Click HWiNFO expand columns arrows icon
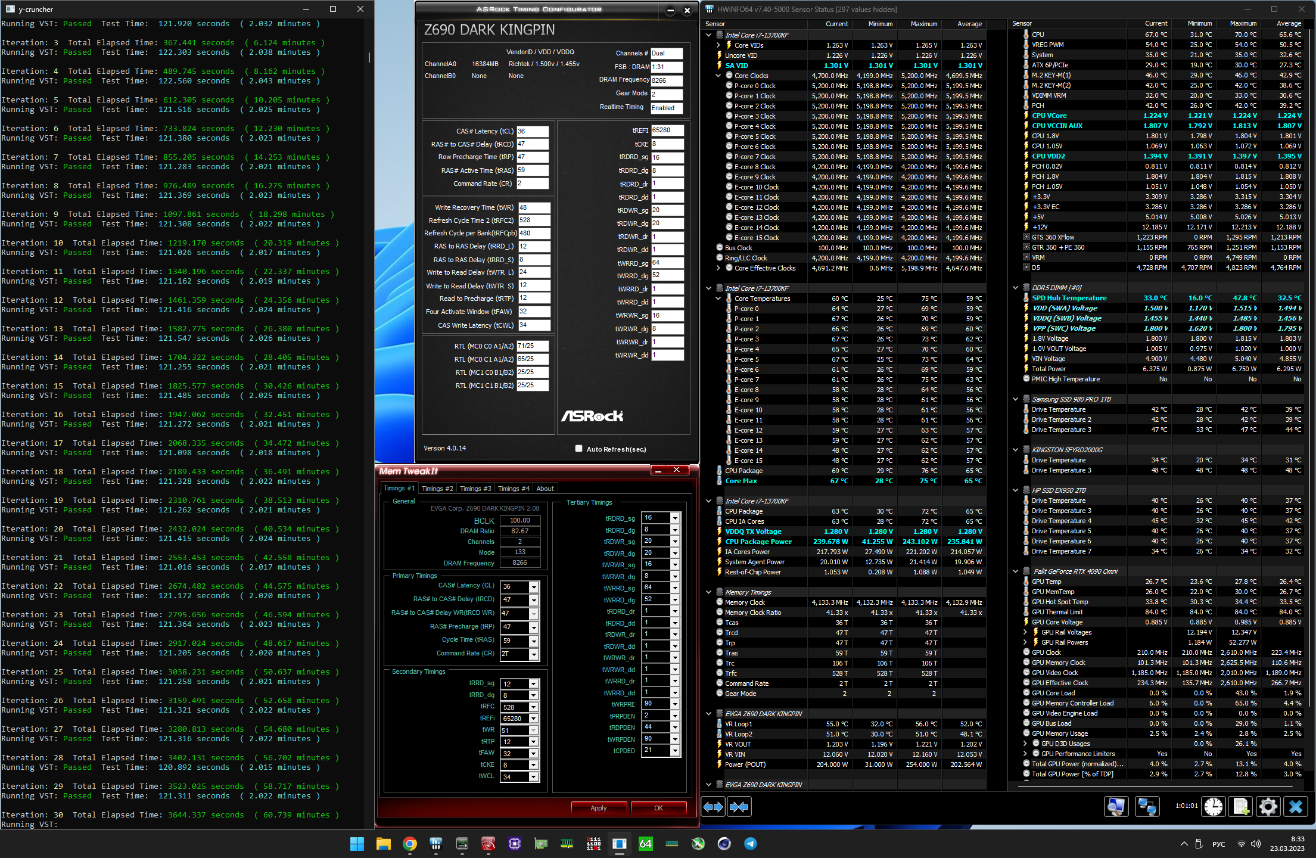The image size is (1316, 858). click(x=713, y=807)
